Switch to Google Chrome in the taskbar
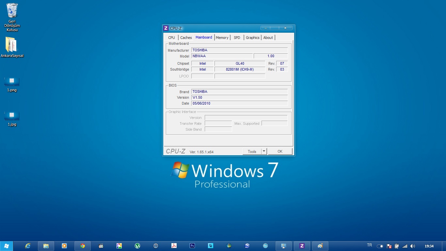This screenshot has height=251, width=446. [83, 246]
